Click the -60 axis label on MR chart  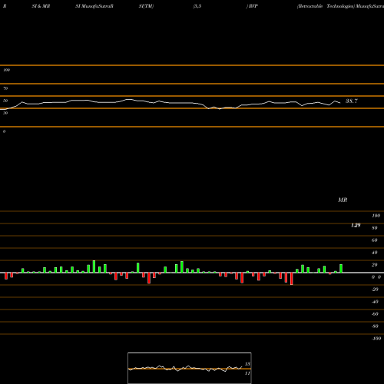coord(375,314)
